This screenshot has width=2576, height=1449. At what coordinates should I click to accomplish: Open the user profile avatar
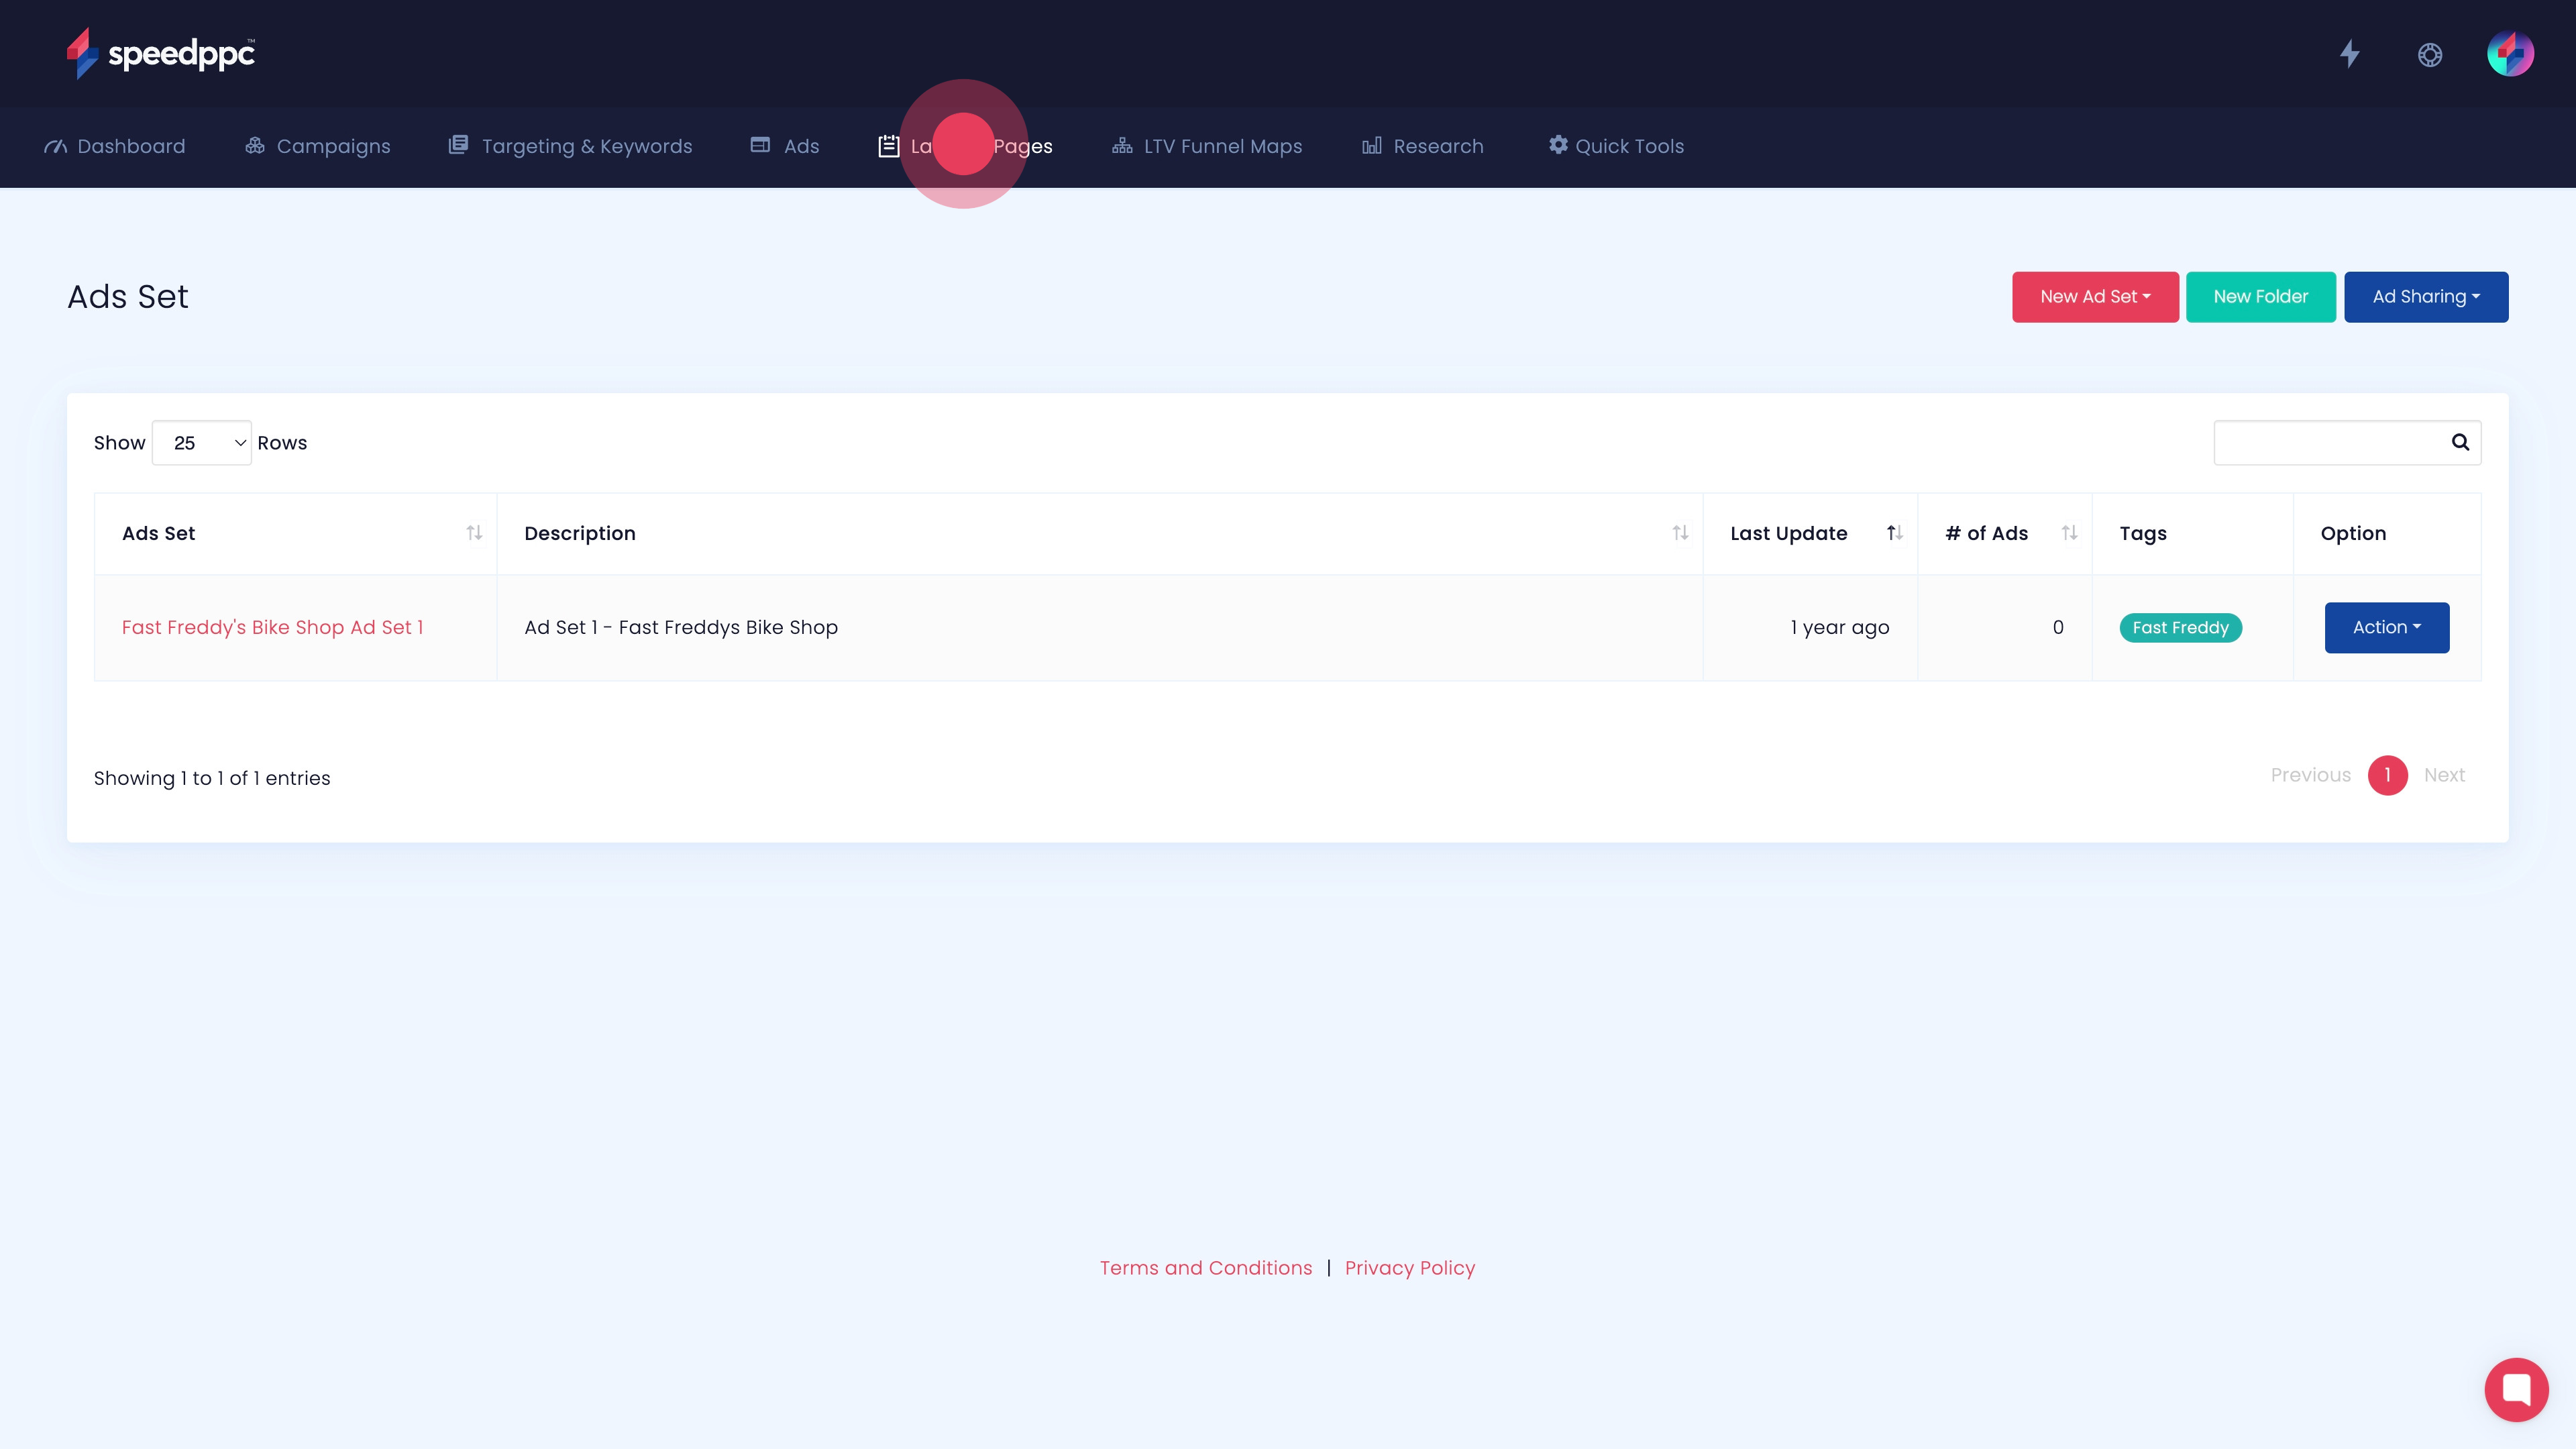pos(2510,54)
